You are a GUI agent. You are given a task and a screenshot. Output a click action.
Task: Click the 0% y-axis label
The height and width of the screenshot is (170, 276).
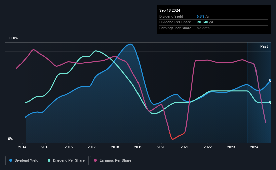pyautogui.click(x=10, y=139)
